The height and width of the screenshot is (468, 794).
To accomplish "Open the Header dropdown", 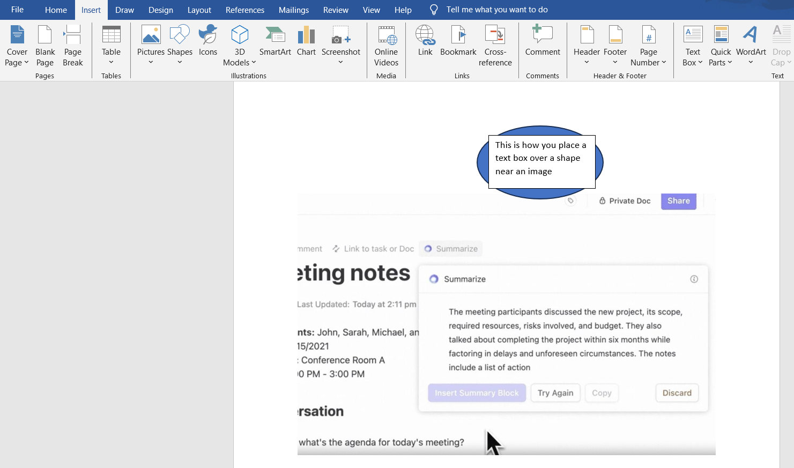I will [x=587, y=46].
